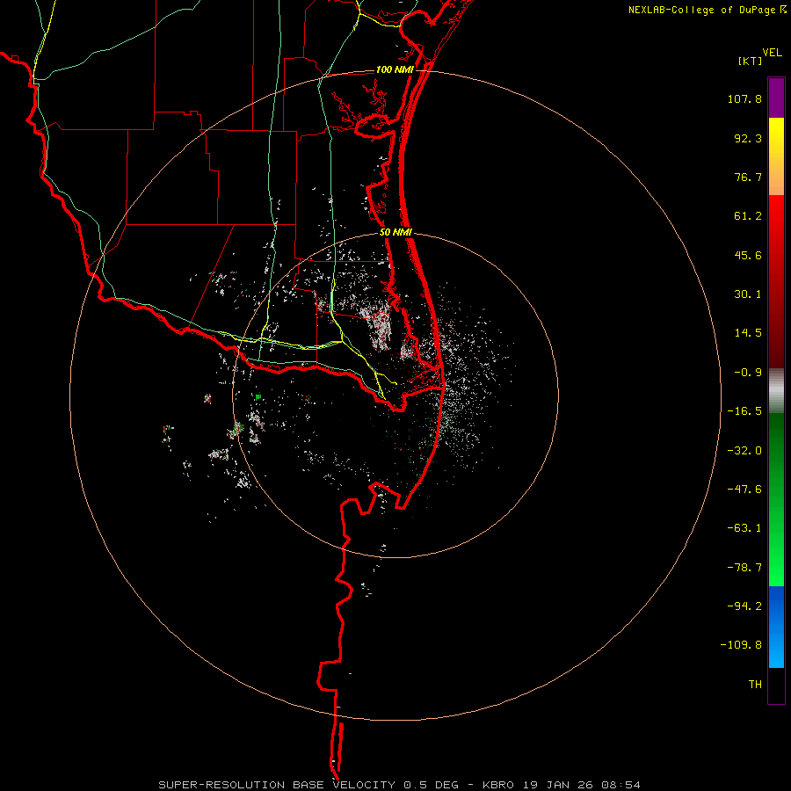Viewport: 791px width, 791px height.
Task: Click the [KT] units label
Action: point(751,61)
